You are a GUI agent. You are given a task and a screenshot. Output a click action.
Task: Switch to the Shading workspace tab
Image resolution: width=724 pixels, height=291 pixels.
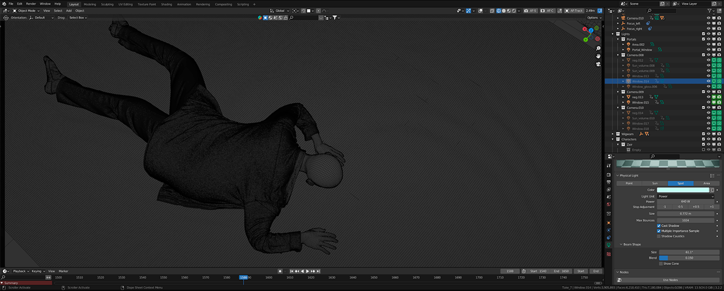click(x=166, y=4)
